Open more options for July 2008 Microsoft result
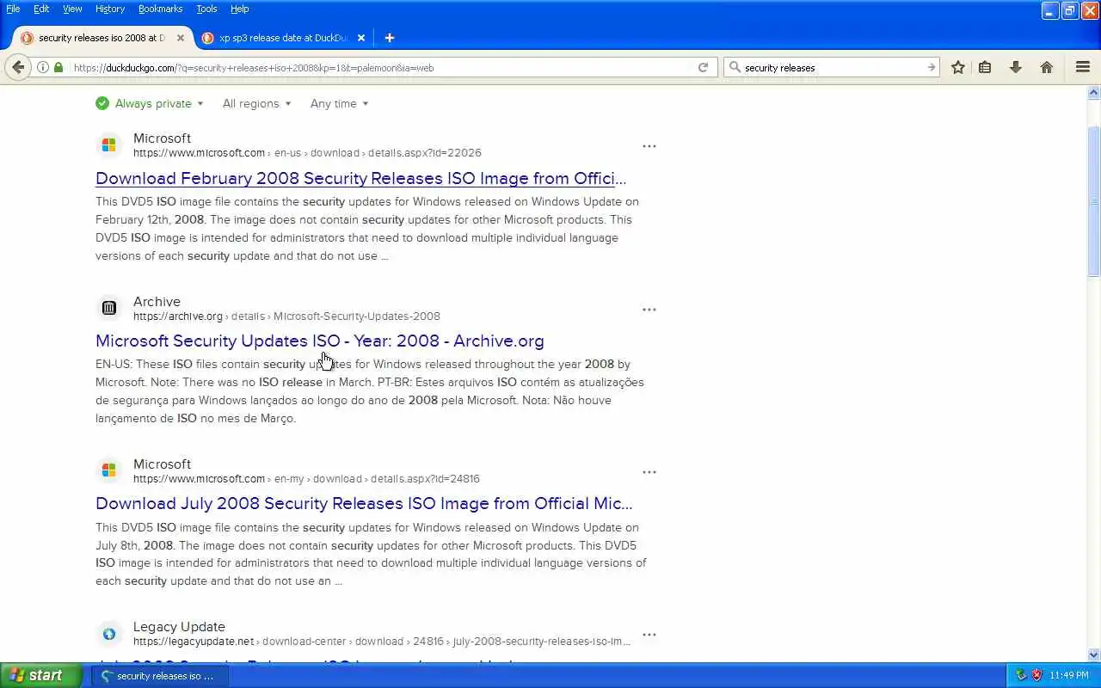The image size is (1101, 688). [x=649, y=471]
